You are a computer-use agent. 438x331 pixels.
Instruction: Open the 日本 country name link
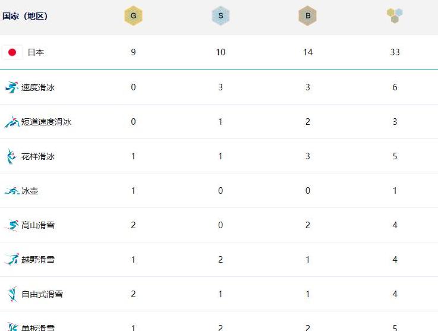[36, 52]
